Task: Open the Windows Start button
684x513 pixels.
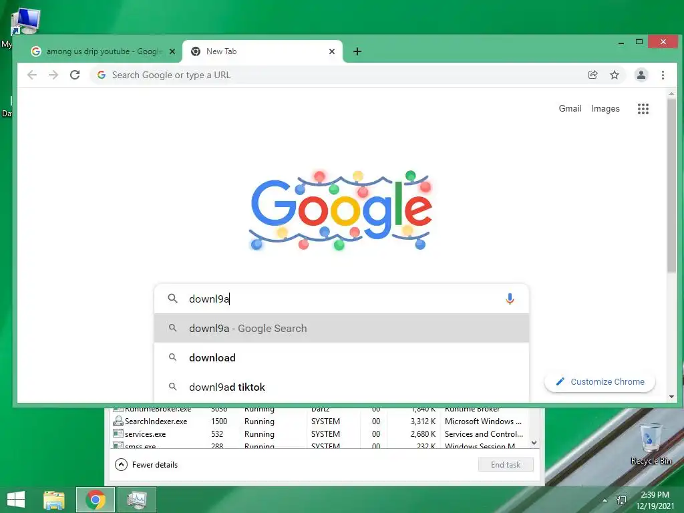Action: pyautogui.click(x=16, y=500)
